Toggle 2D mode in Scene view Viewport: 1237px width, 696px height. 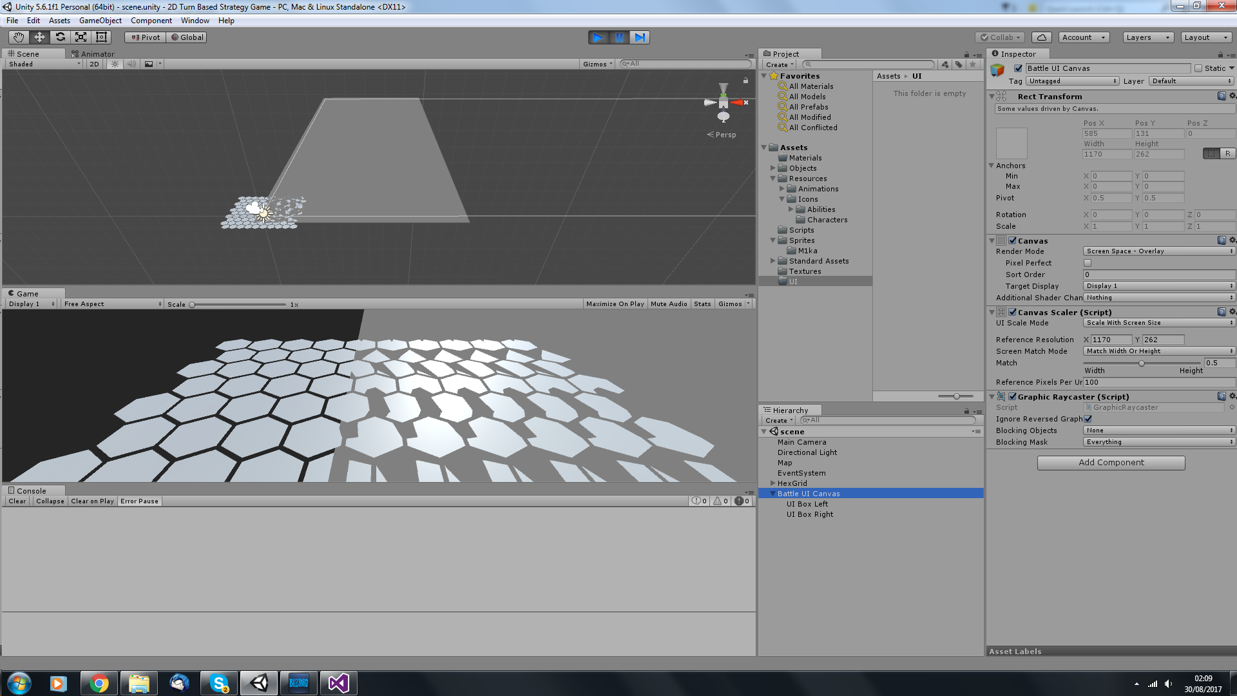[x=95, y=64]
